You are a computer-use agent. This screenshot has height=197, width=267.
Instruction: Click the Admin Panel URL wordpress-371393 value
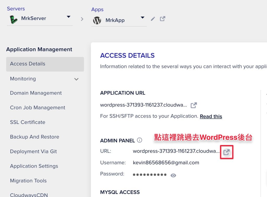176,151
